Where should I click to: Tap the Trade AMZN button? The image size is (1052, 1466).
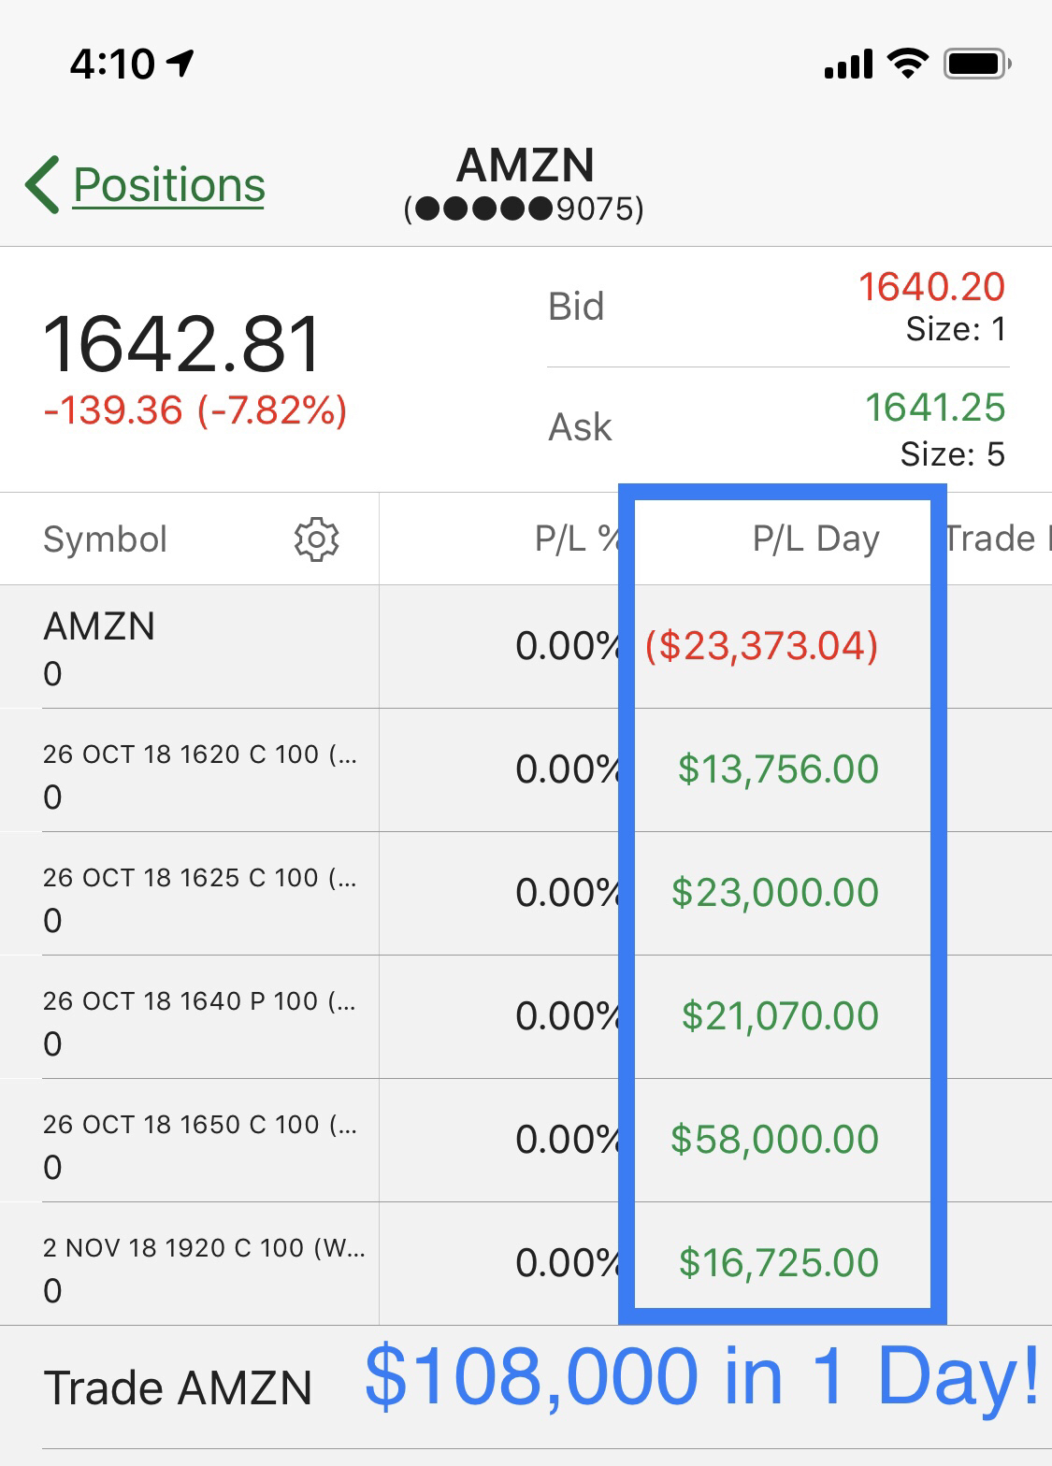[178, 1387]
